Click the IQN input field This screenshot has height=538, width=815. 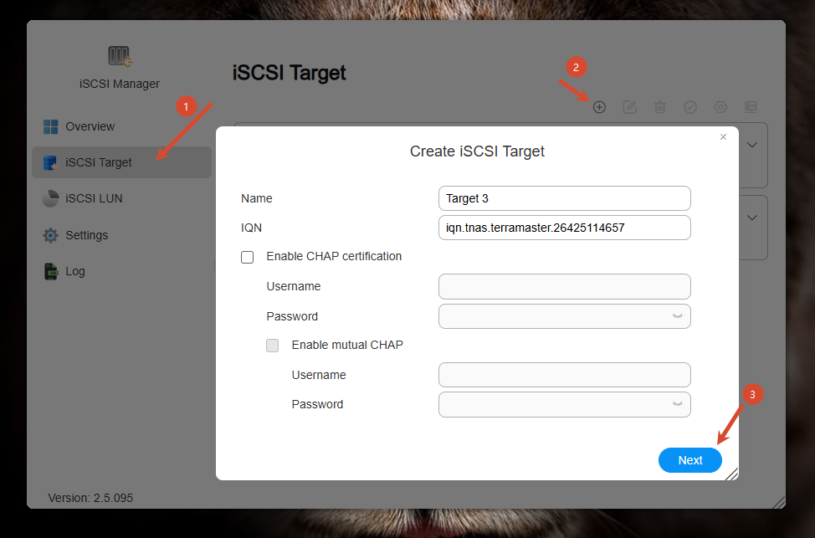pyautogui.click(x=565, y=228)
